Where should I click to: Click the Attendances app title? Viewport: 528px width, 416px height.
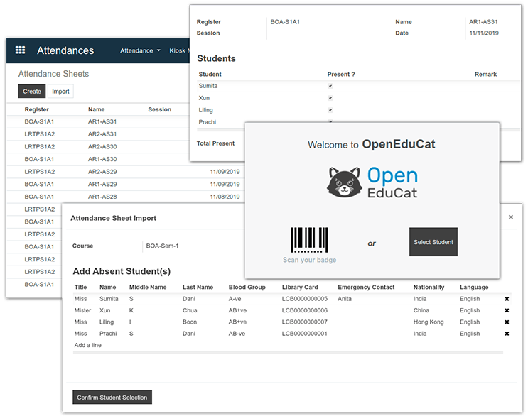(x=65, y=50)
